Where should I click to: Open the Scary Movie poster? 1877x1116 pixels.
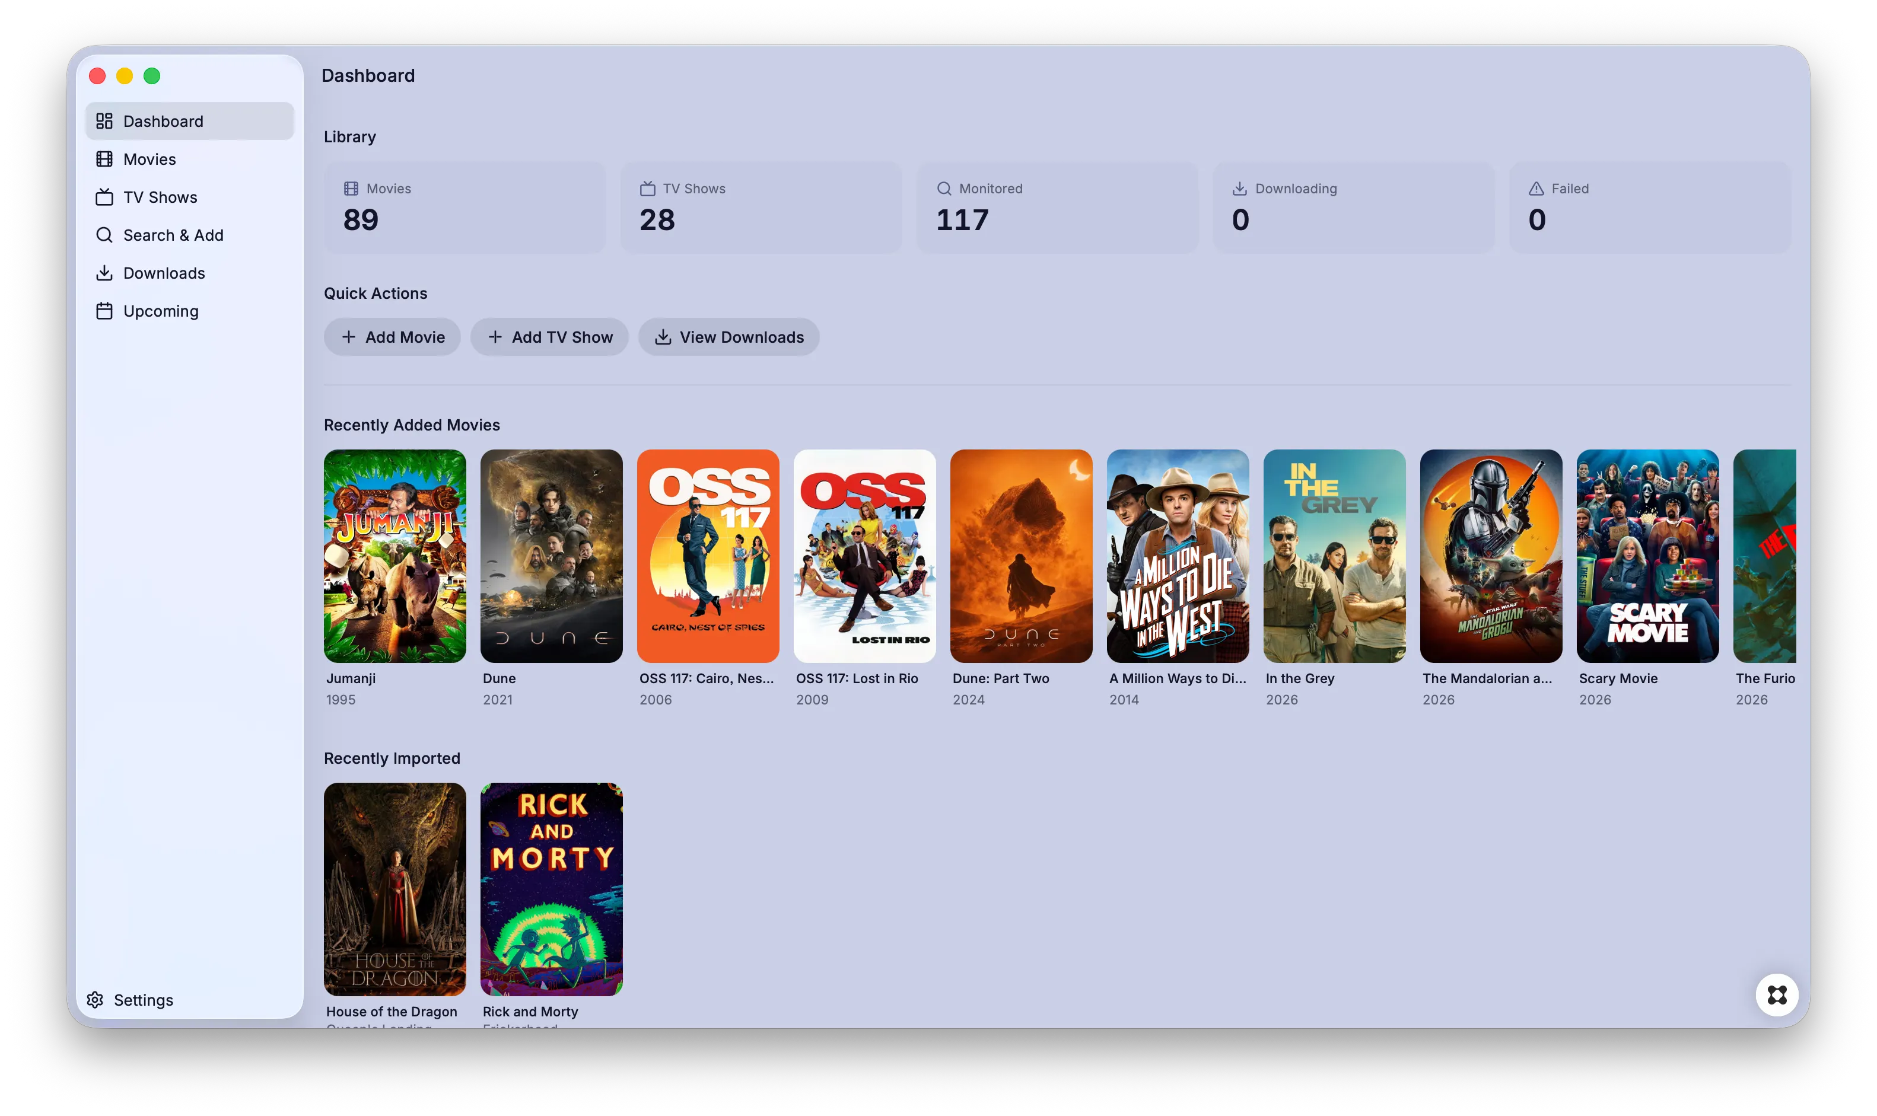point(1647,556)
